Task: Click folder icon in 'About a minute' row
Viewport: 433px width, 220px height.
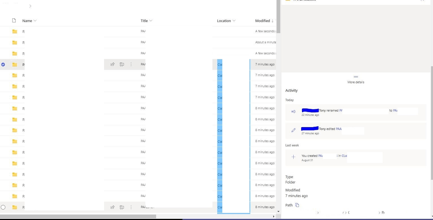Action: coord(15,42)
